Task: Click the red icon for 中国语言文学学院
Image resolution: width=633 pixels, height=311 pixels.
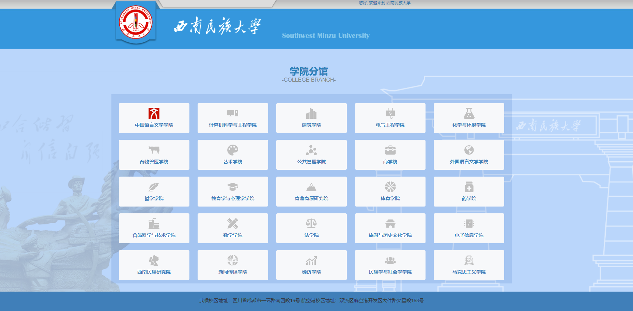Action: (x=154, y=113)
